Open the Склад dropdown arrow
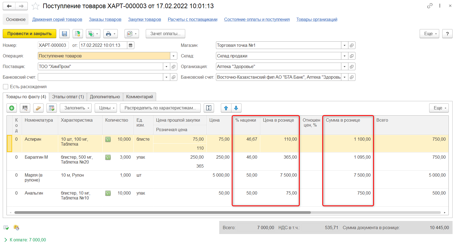The width and height of the screenshot is (458, 246). pyautogui.click(x=345, y=56)
